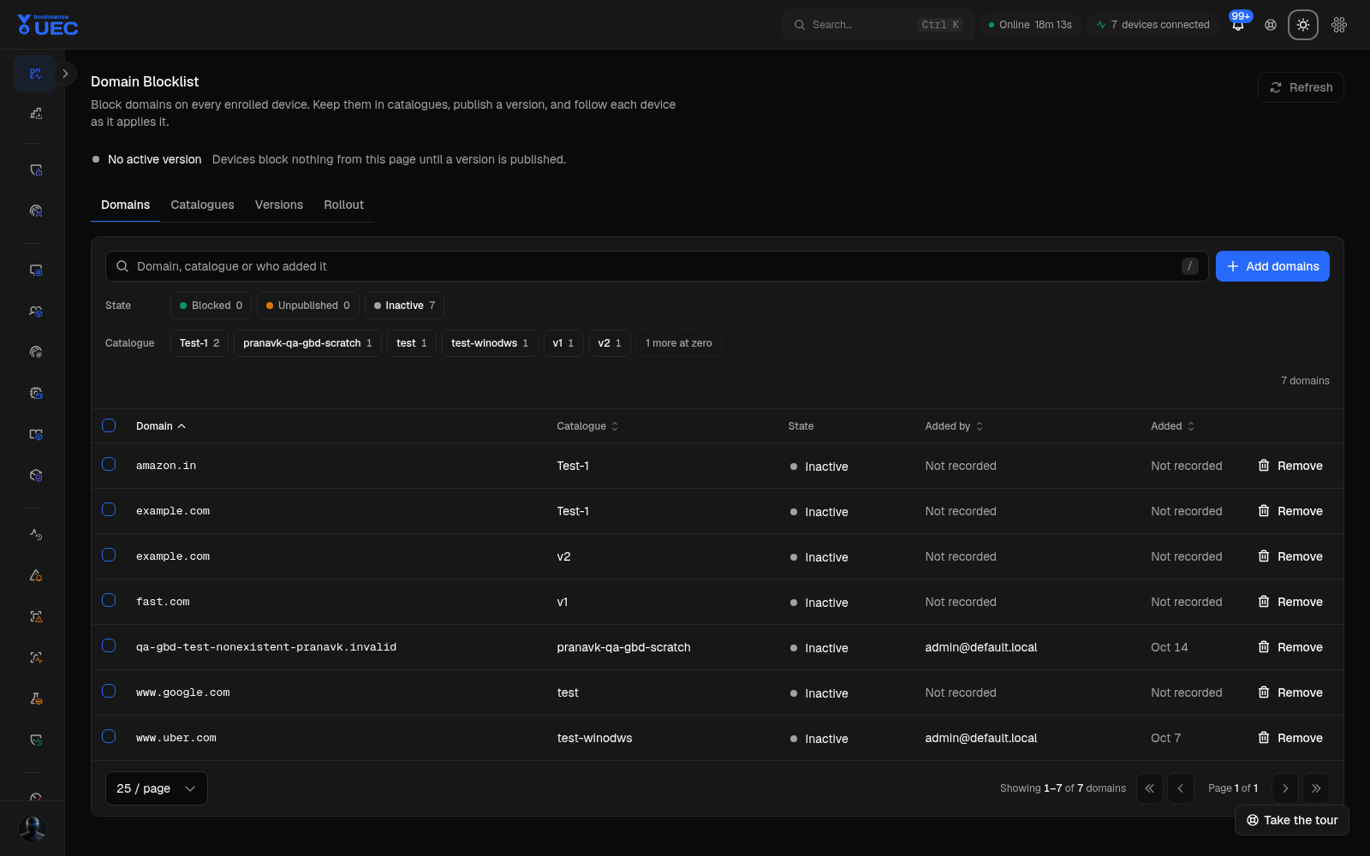
Task: Click the Take the tour button
Action: coord(1292,820)
